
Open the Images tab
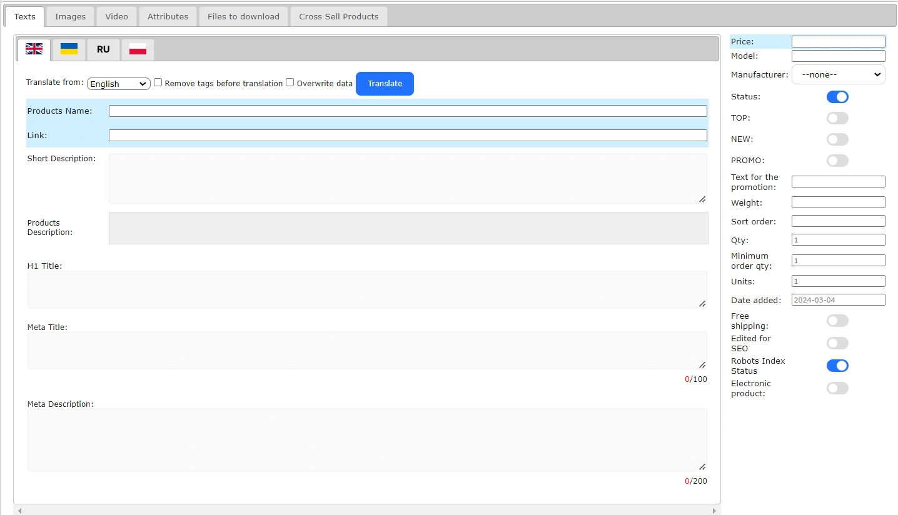tap(70, 17)
